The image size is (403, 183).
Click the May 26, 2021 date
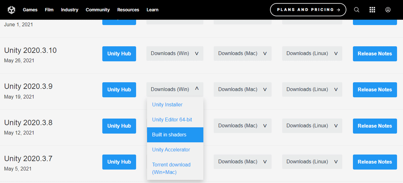click(19, 61)
